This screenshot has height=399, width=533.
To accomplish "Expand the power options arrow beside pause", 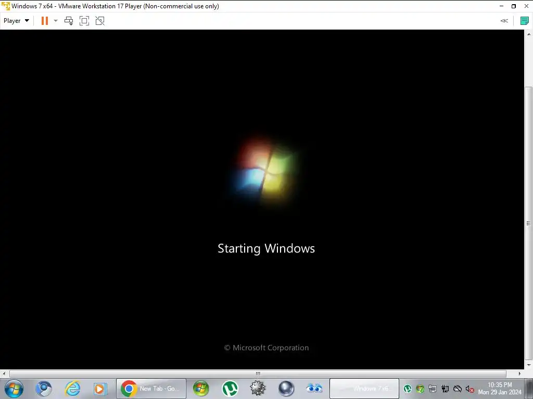I will point(56,21).
